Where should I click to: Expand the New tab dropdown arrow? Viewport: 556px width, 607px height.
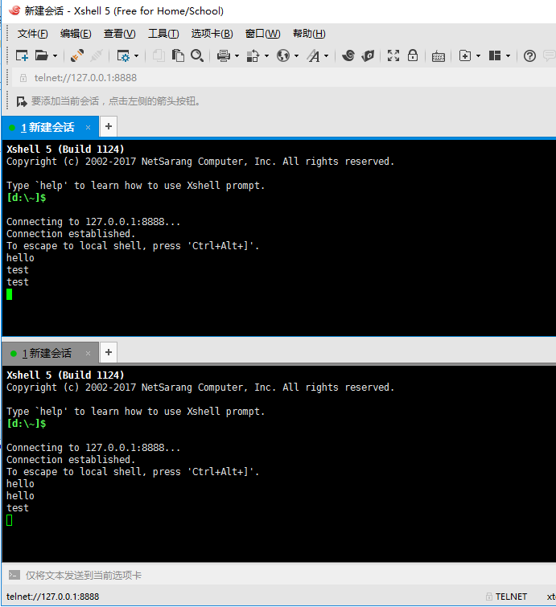(478, 56)
